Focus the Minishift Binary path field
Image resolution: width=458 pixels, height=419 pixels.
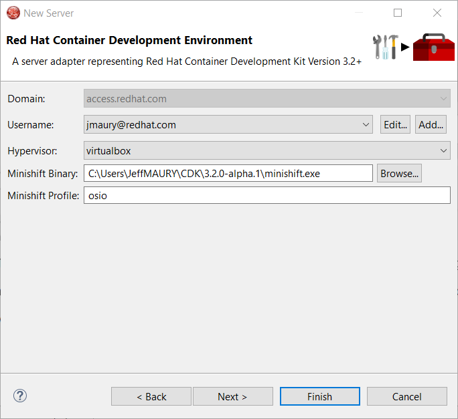point(228,174)
